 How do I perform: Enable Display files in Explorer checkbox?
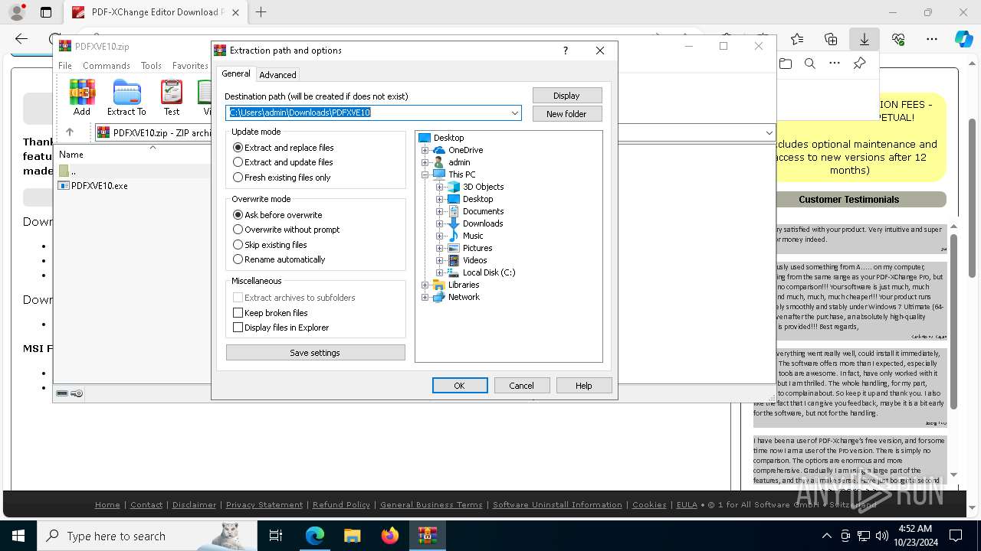click(238, 328)
